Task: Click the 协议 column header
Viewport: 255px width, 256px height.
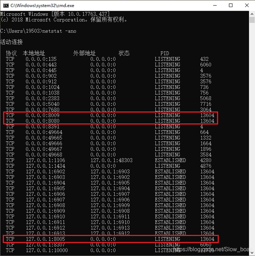Action: [11, 53]
